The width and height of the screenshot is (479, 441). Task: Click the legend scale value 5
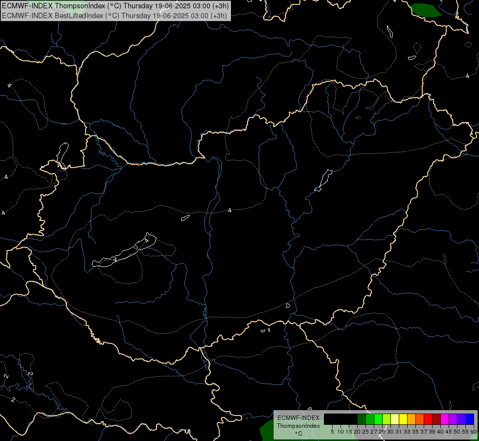tap(332, 432)
